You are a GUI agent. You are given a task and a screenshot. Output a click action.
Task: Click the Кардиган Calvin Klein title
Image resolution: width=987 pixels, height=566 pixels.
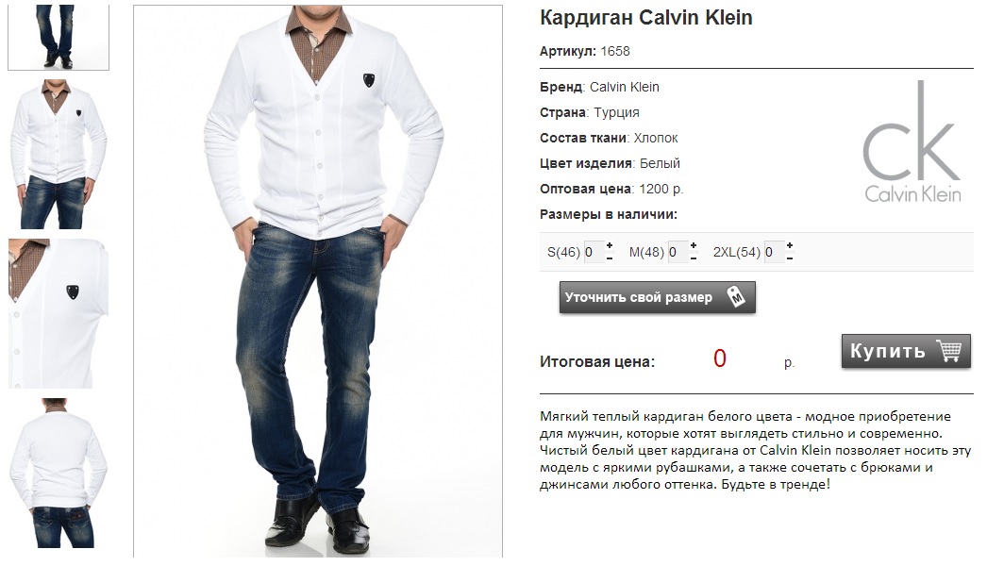[645, 18]
